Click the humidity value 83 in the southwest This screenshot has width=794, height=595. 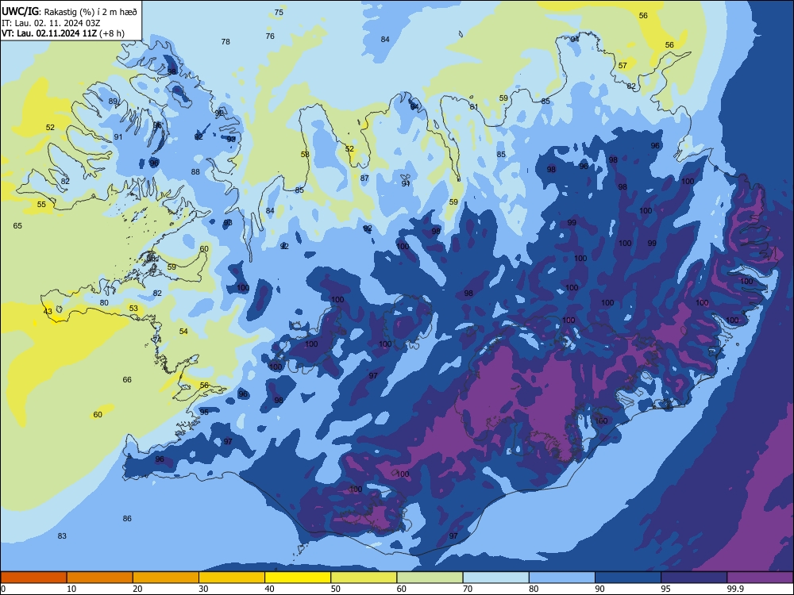[62, 535]
